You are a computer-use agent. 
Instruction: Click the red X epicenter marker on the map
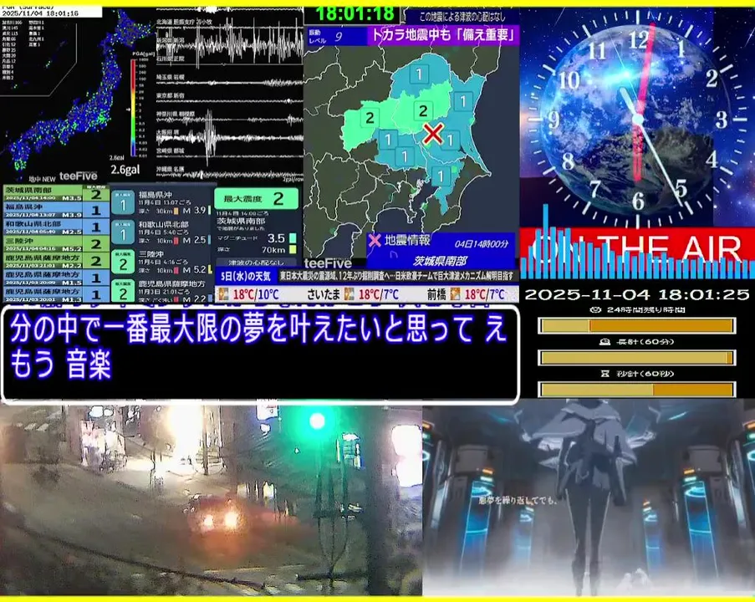coord(433,134)
